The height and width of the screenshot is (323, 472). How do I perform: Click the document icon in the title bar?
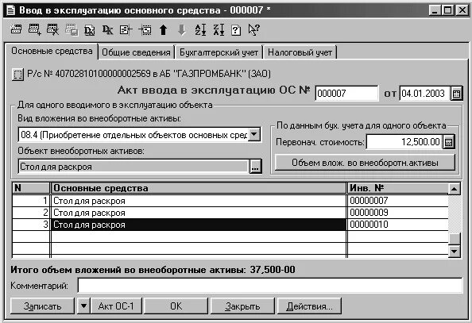point(11,10)
